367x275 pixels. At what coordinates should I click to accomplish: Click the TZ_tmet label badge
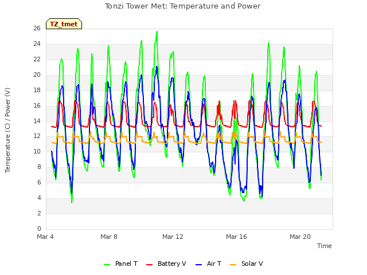pos(64,24)
